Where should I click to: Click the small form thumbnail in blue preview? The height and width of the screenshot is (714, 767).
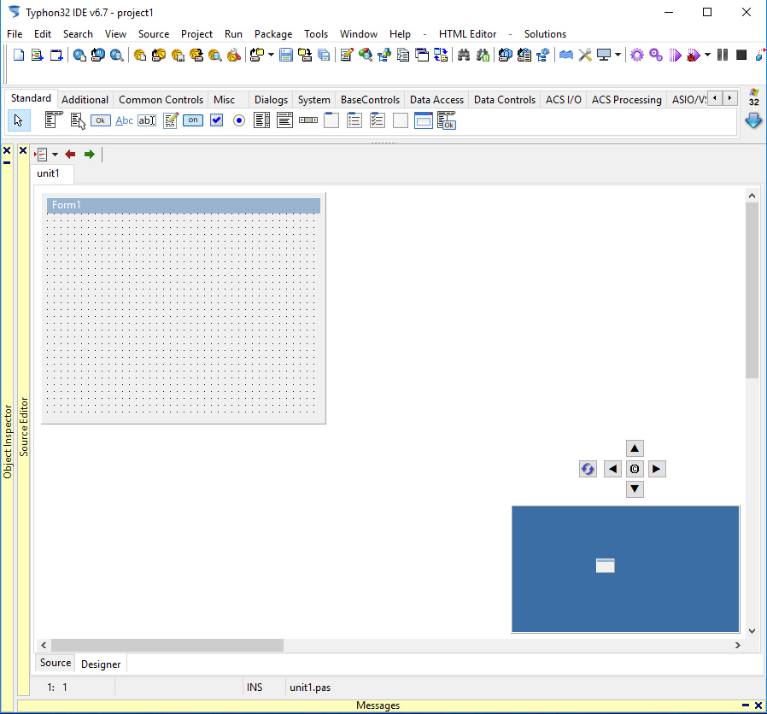pyautogui.click(x=605, y=565)
